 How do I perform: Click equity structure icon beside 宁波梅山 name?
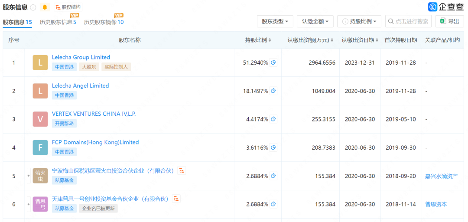(x=182, y=170)
